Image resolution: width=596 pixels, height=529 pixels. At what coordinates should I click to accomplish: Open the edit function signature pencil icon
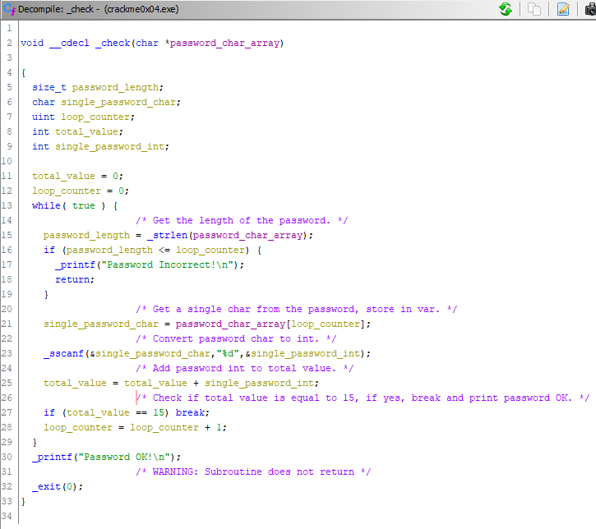point(563,9)
